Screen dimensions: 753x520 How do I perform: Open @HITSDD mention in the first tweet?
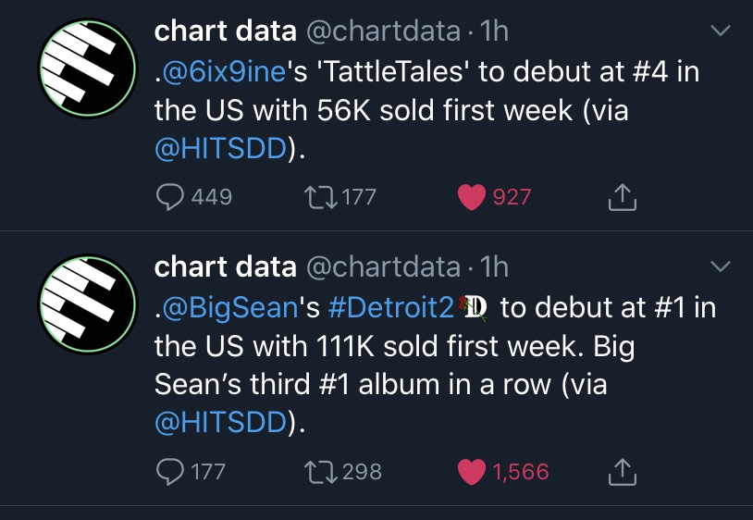point(221,148)
